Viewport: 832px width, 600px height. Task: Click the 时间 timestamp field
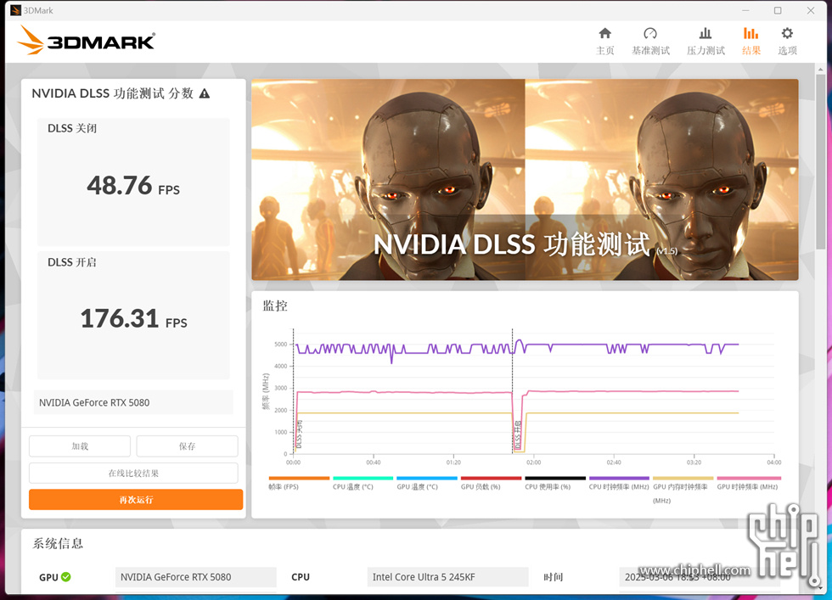pyautogui.click(x=700, y=577)
